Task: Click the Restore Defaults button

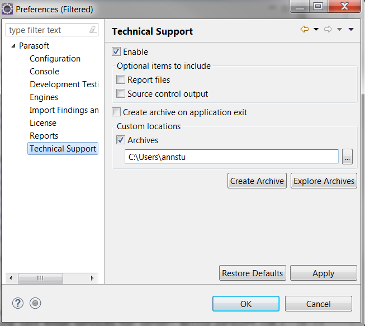Action: pyautogui.click(x=253, y=273)
